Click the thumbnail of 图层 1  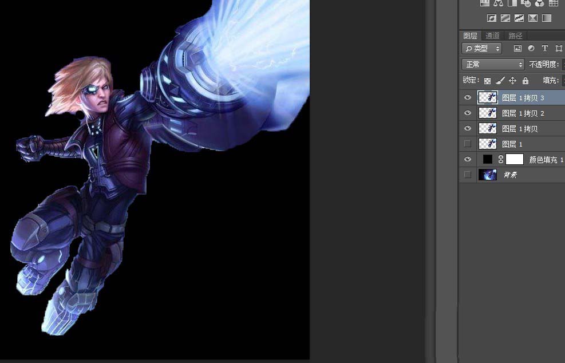(488, 144)
